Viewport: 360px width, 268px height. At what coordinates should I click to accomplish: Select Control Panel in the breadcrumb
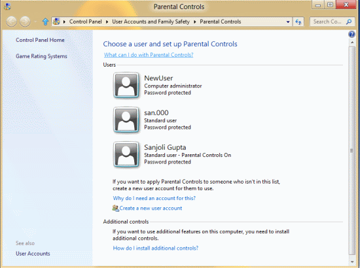tap(85, 22)
